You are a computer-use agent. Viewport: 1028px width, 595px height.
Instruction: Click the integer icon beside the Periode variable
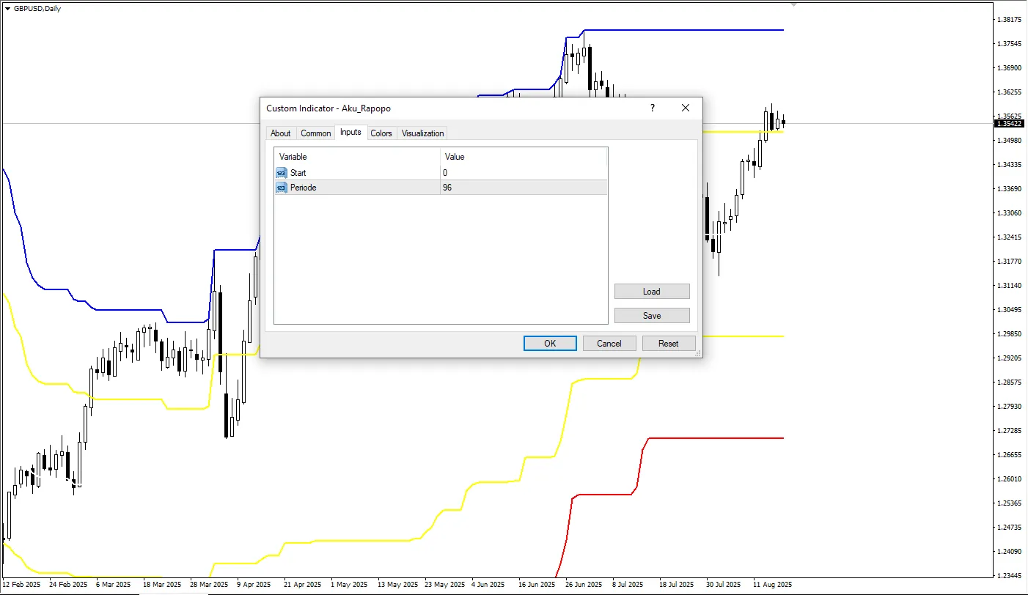point(282,188)
